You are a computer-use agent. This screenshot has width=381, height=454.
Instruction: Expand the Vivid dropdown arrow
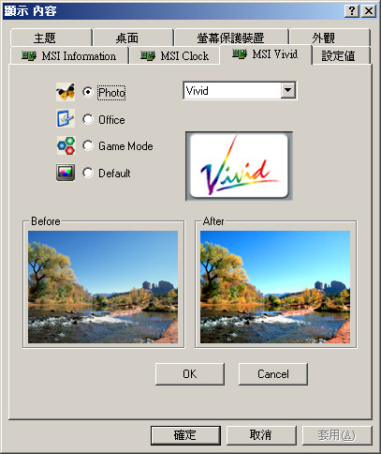(288, 91)
